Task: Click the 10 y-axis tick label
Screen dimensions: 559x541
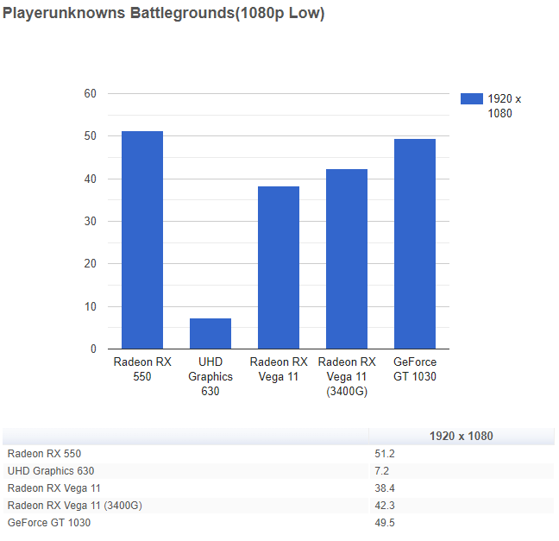Action: tap(91, 306)
